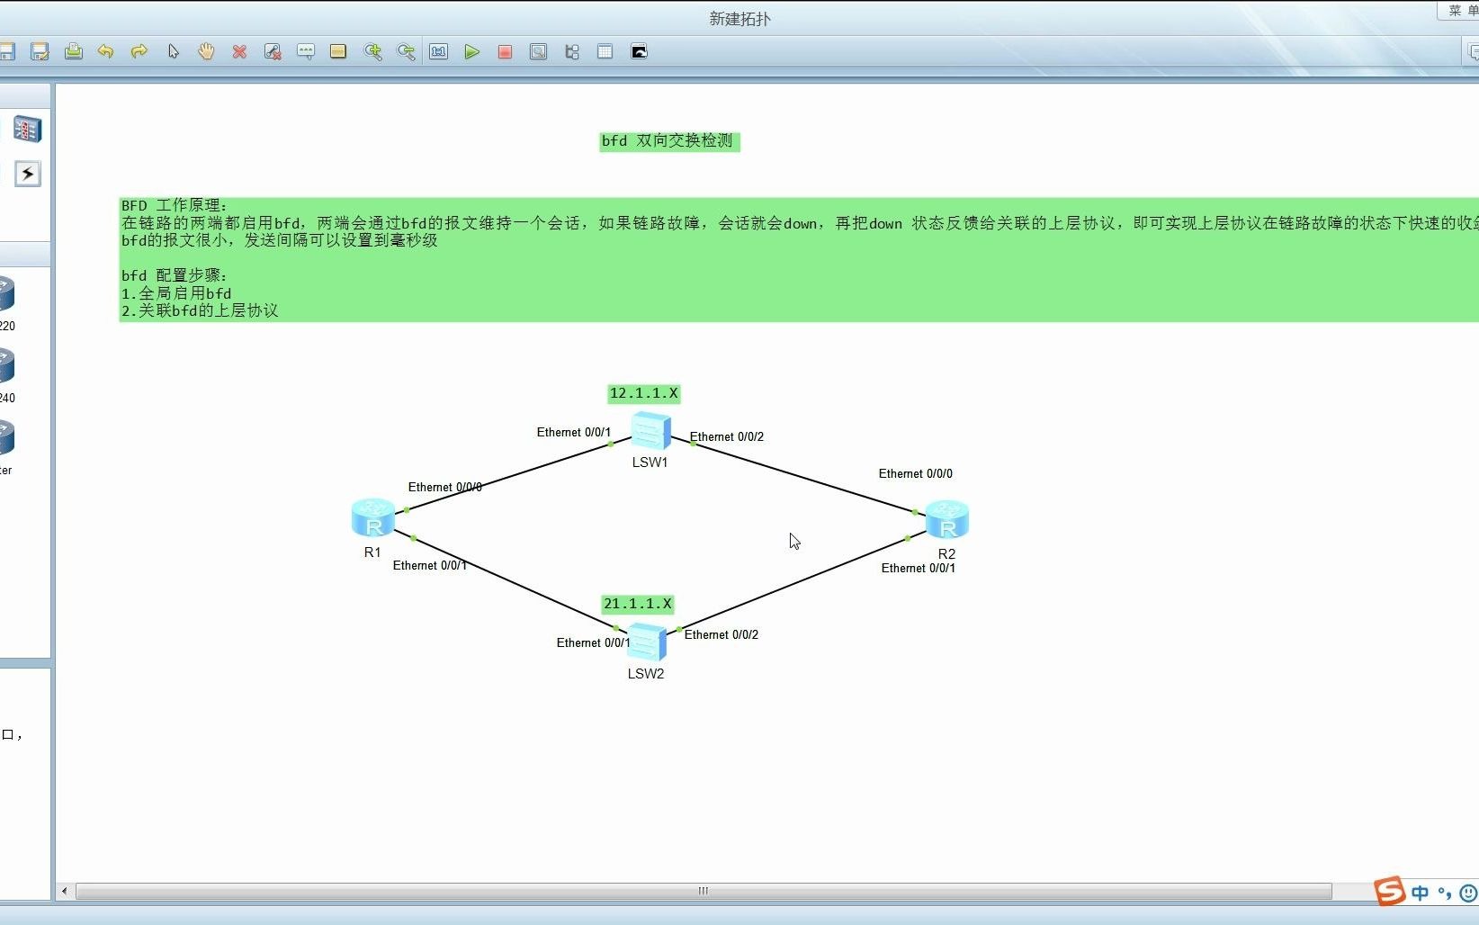Click the R1 router on canvas
1479x925 pixels.
pyautogui.click(x=373, y=517)
